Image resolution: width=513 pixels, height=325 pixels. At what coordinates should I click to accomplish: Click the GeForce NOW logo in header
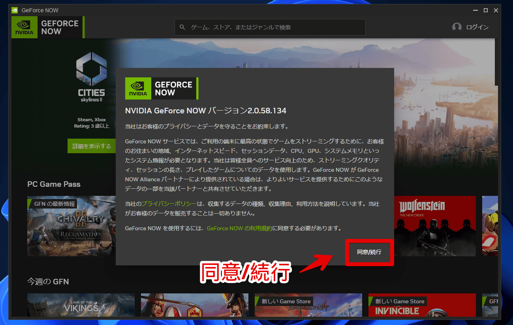click(x=48, y=27)
